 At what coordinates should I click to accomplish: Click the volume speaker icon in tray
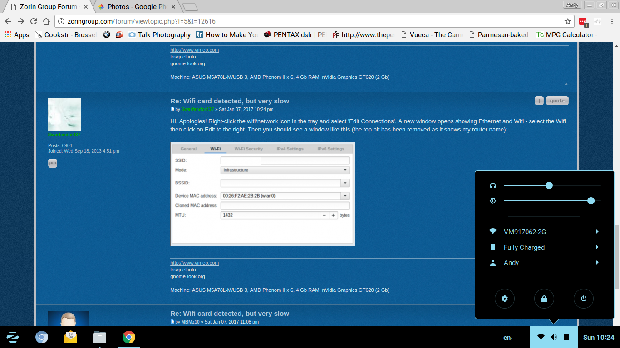coord(554,337)
